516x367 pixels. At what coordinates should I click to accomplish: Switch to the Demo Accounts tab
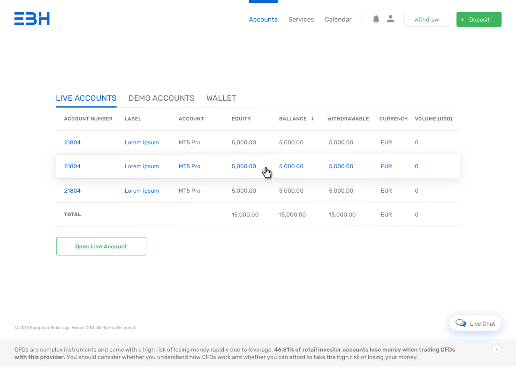(x=161, y=98)
